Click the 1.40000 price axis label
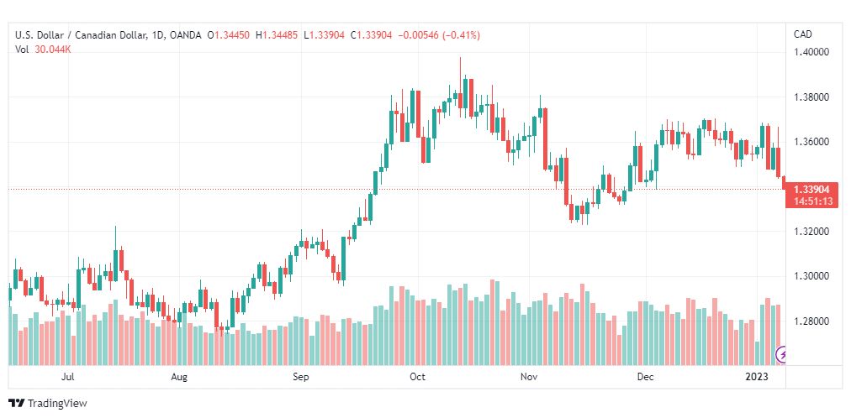The image size is (851, 418). (x=812, y=53)
